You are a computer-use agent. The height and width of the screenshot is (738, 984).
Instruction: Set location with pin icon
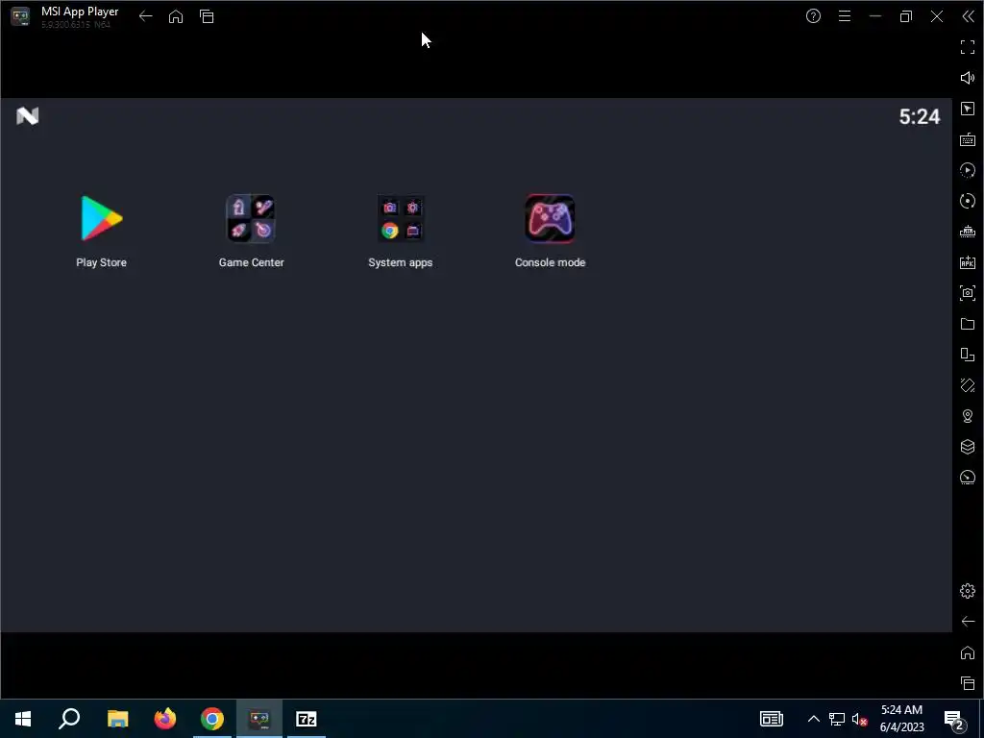tap(968, 416)
